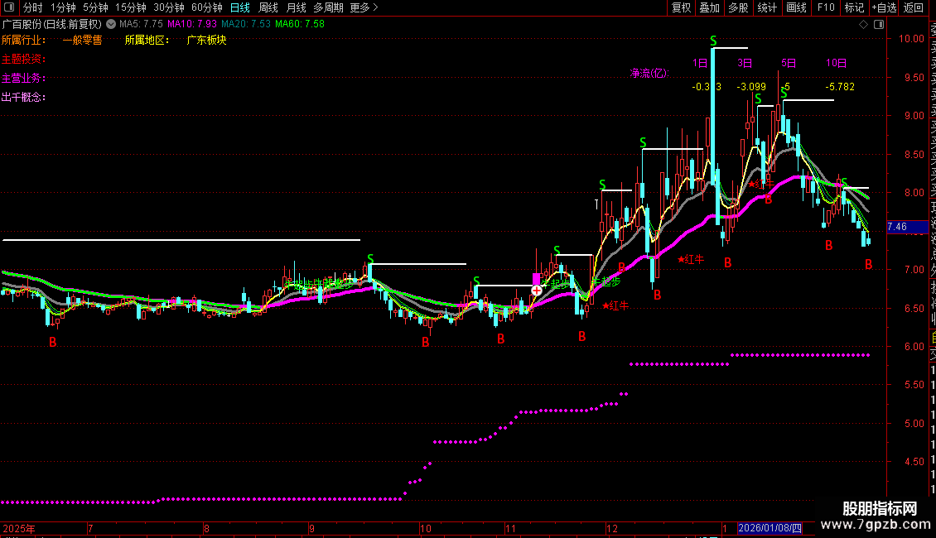Switch to 周线 weekly chart
The width and height of the screenshot is (936, 538).
click(x=268, y=7)
